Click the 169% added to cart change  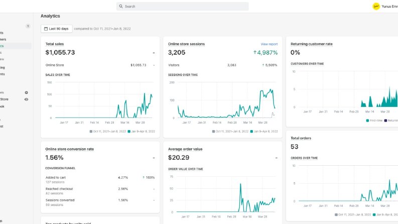(150, 177)
